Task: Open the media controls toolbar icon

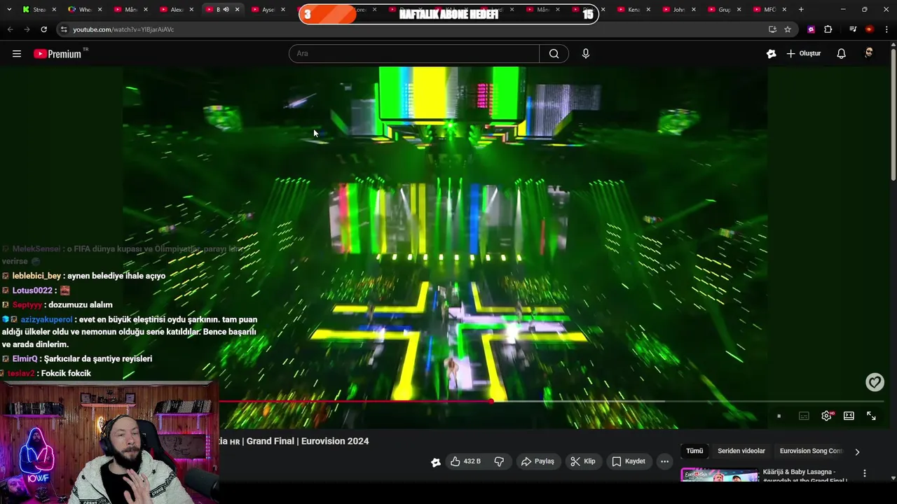Action: (x=852, y=29)
